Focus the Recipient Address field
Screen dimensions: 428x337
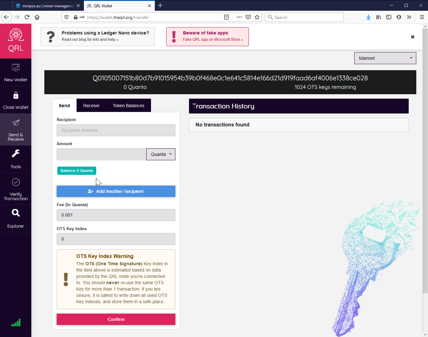pyautogui.click(x=116, y=130)
